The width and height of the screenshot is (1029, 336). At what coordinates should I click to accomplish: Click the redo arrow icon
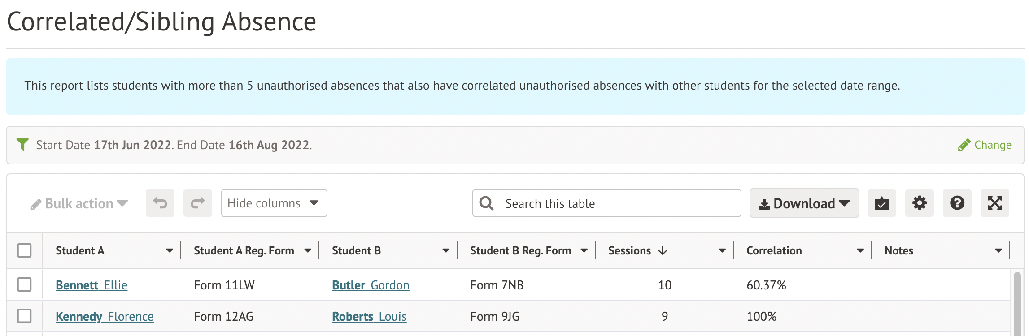tap(197, 203)
